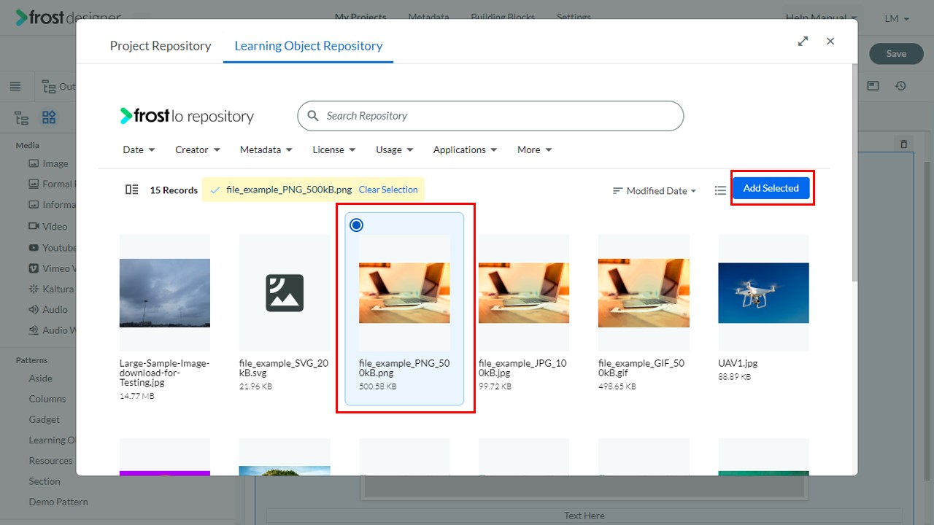
Task: Select Gadget pattern
Action: [45, 419]
